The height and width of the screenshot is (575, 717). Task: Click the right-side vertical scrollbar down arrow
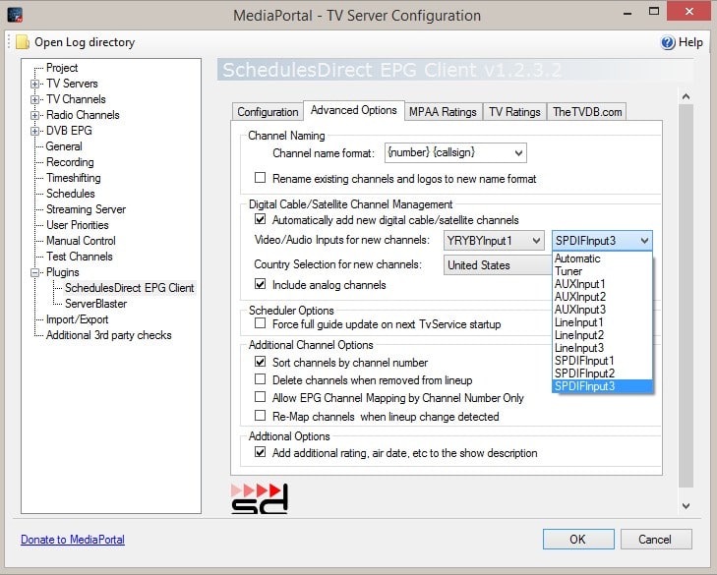686,505
